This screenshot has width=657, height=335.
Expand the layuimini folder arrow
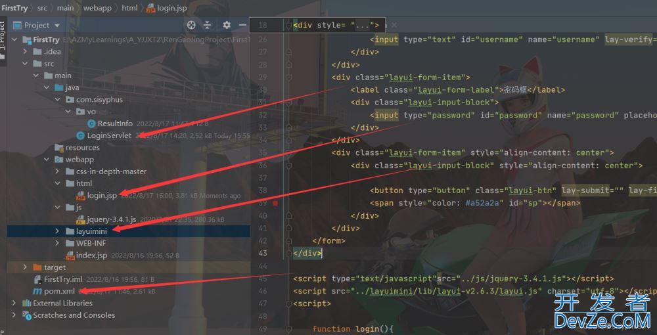[x=57, y=231]
